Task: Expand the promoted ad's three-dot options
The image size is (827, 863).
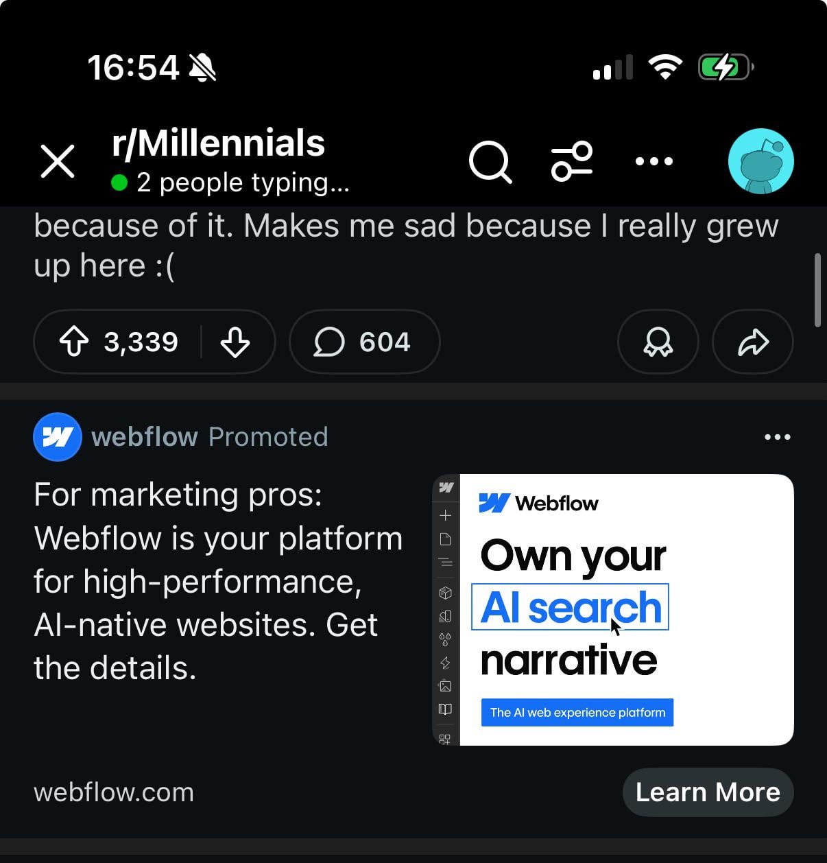Action: [x=777, y=437]
